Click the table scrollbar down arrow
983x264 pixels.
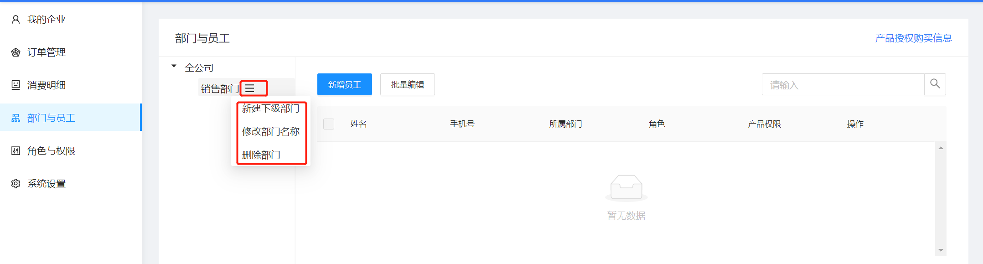[940, 250]
